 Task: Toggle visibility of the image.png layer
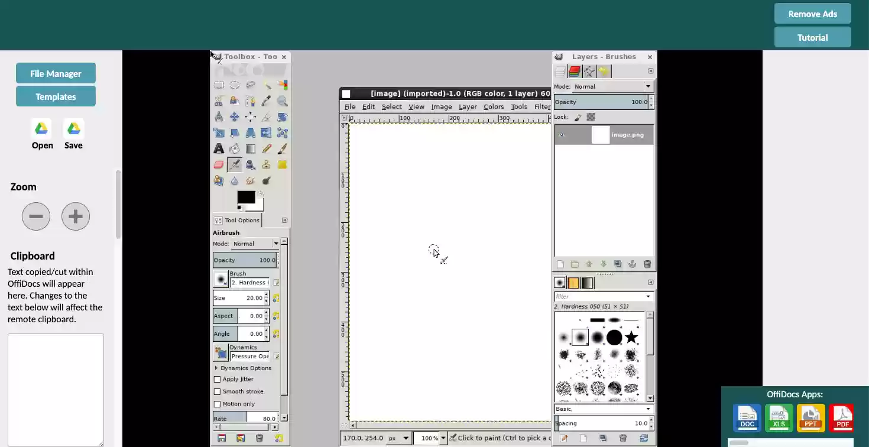click(562, 134)
